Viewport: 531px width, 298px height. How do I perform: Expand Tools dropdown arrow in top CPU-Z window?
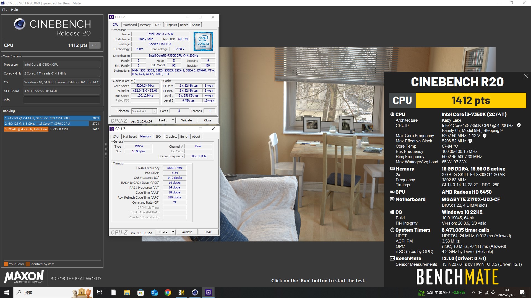[173, 120]
